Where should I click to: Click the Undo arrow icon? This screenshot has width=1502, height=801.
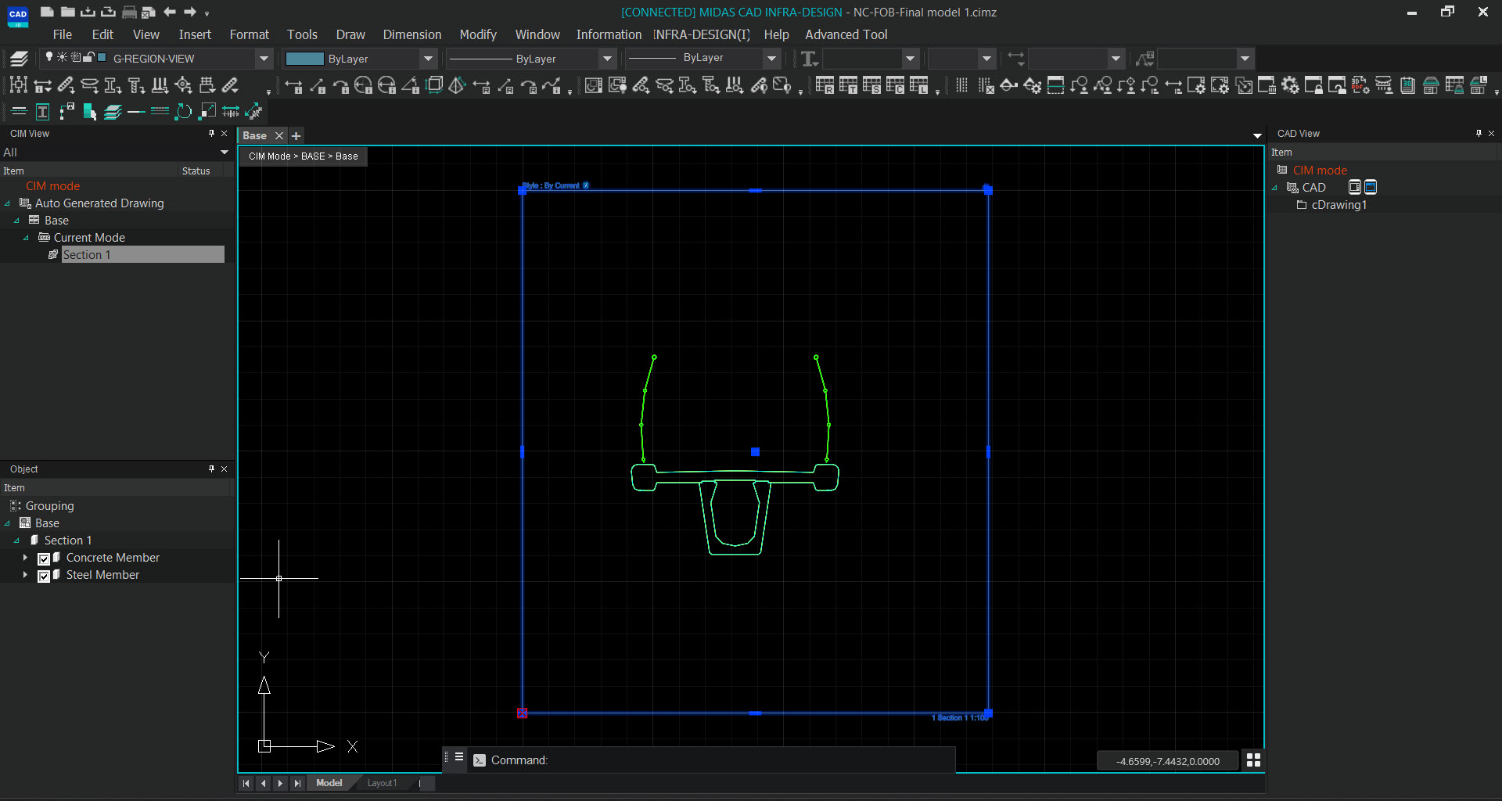point(169,12)
